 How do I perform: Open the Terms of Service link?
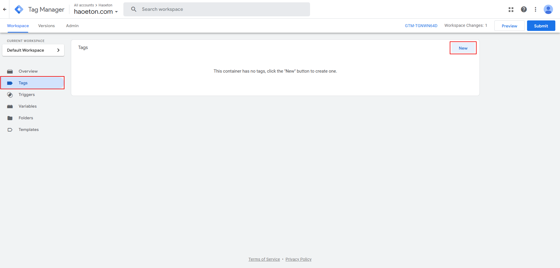click(264, 259)
